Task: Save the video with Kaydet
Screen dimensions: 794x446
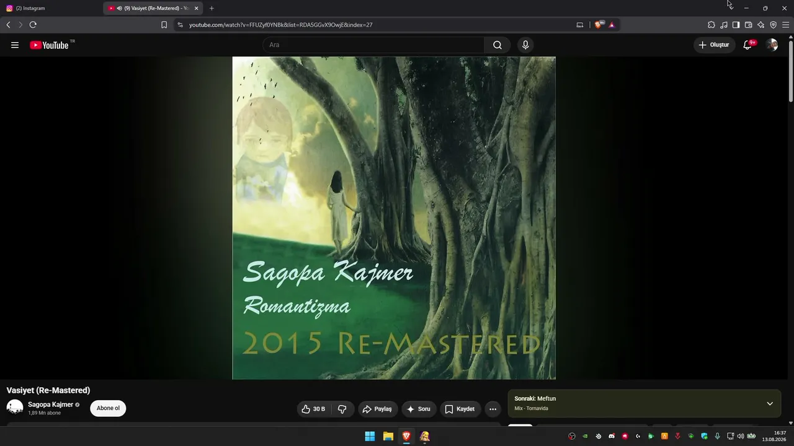Action: 460,409
